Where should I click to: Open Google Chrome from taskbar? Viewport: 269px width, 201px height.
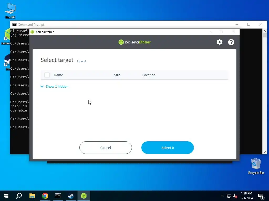(x=45, y=196)
